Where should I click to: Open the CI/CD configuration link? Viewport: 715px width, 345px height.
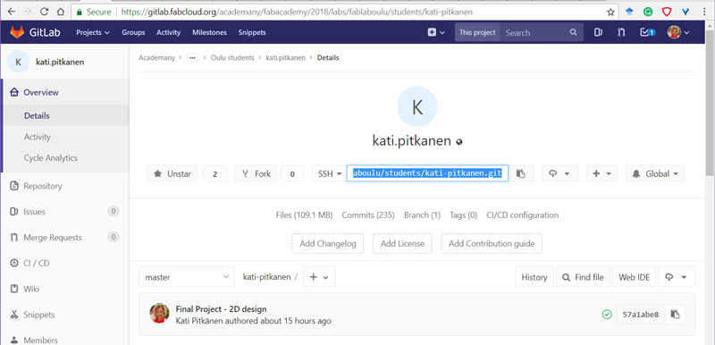tap(522, 215)
